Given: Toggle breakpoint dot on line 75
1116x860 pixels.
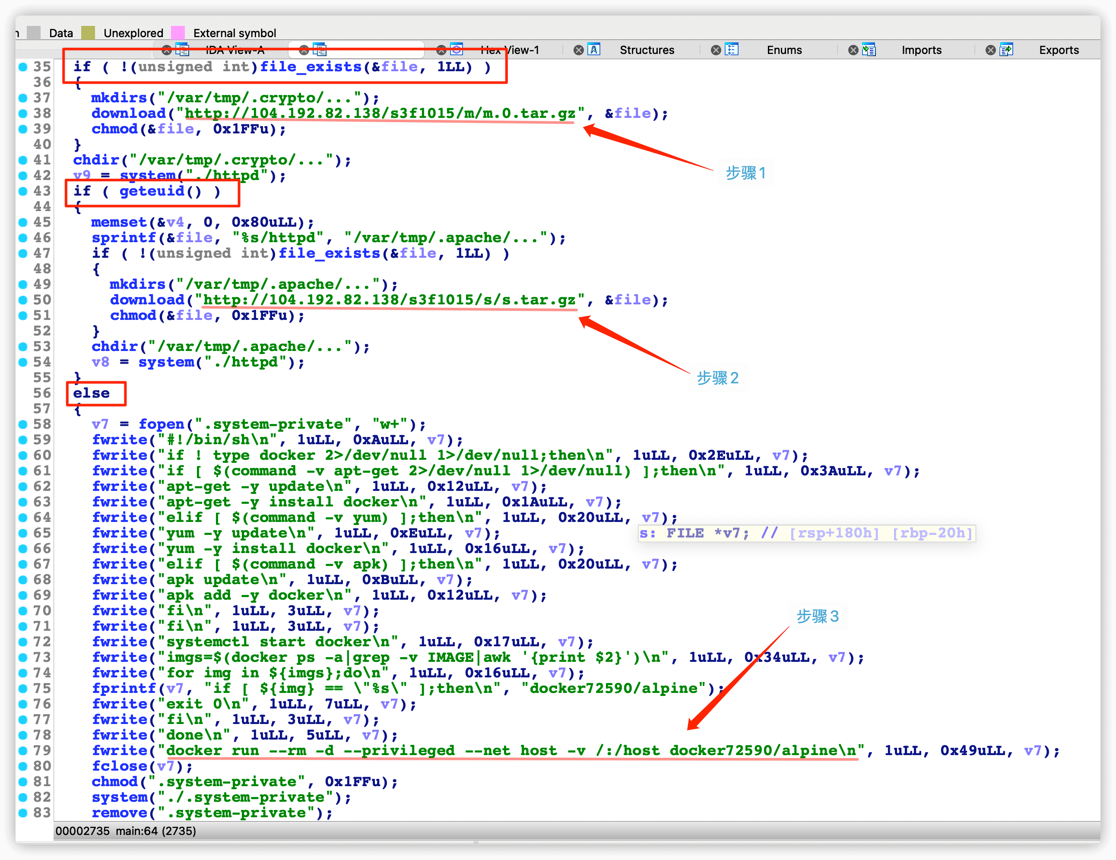Looking at the screenshot, I should (22, 689).
